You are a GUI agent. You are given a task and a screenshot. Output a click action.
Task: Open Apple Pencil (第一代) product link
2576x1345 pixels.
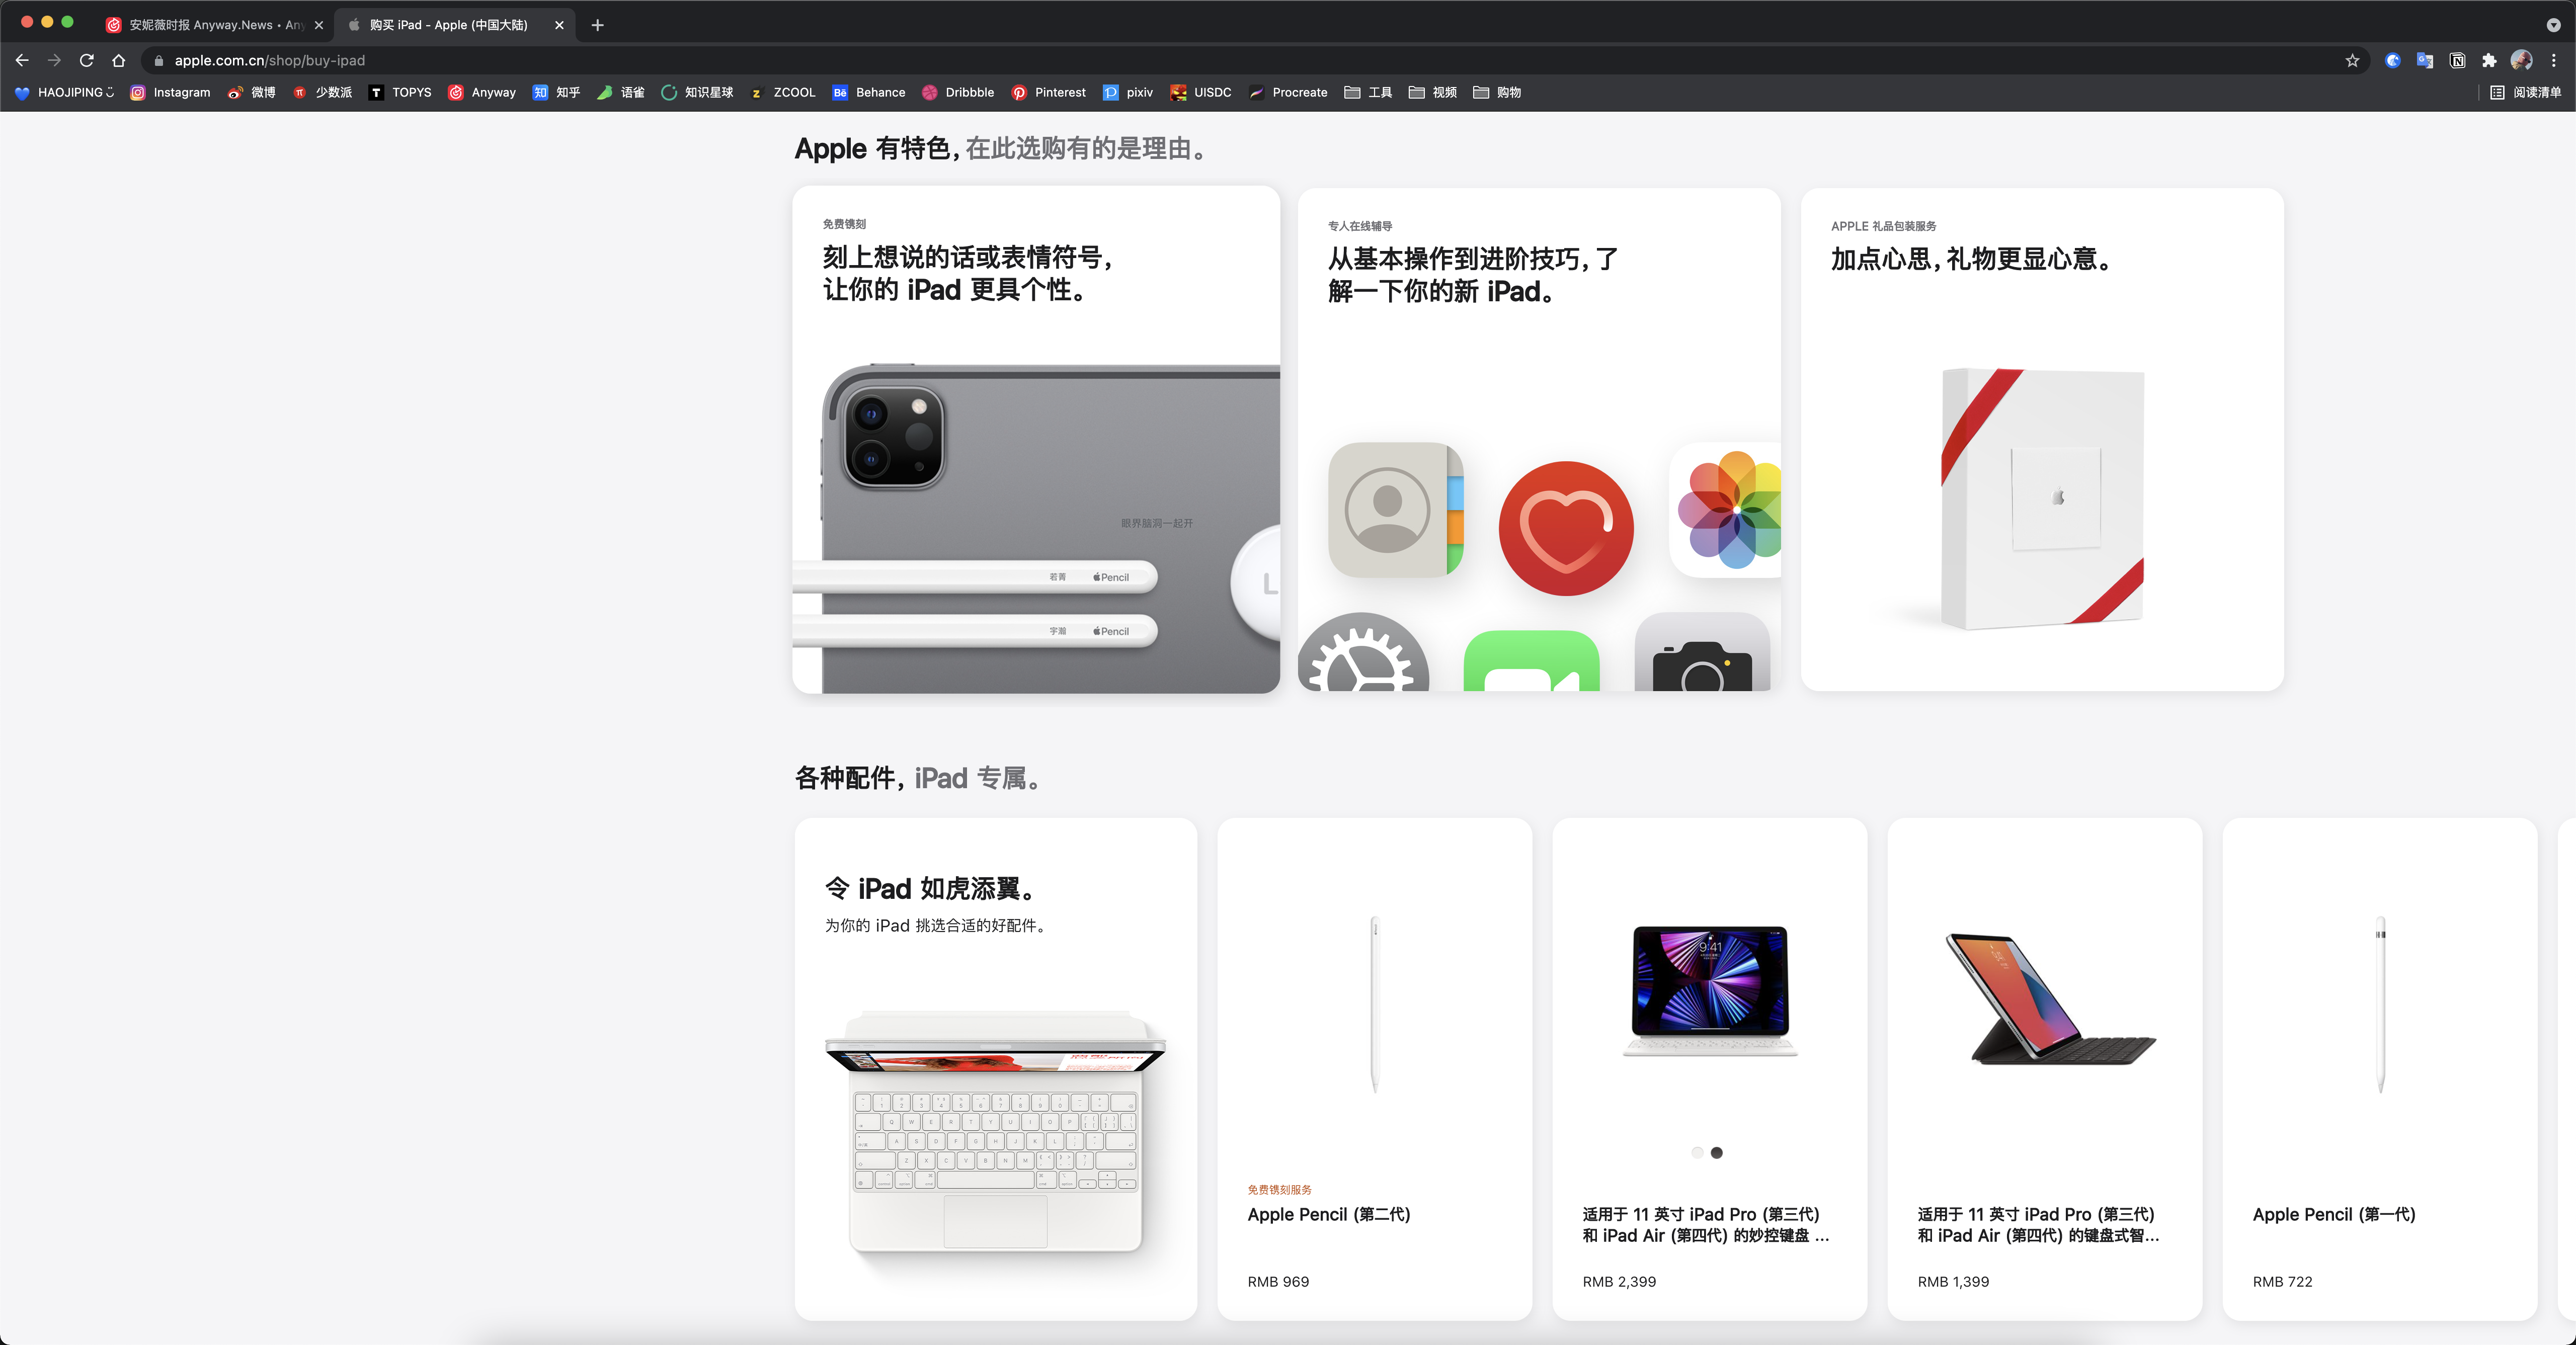coord(2333,1214)
